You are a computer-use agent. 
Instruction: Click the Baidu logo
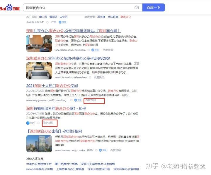point(10,8)
